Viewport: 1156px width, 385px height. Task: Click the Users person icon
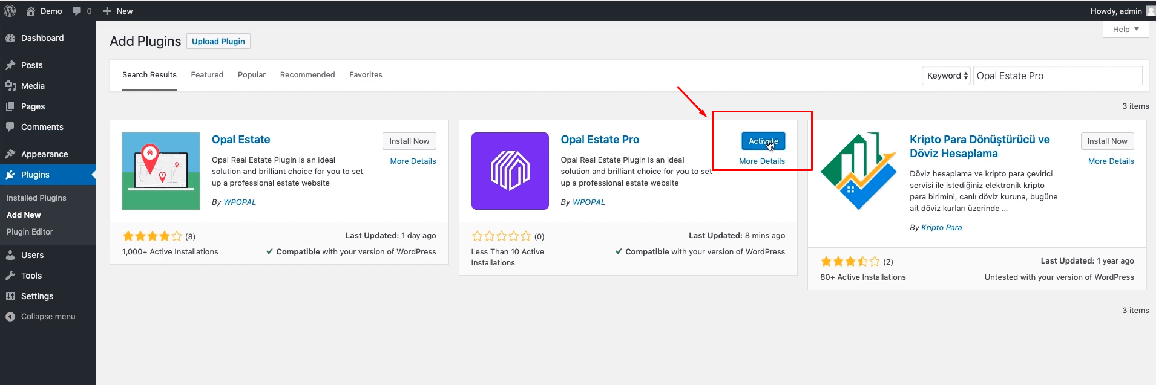click(x=10, y=255)
